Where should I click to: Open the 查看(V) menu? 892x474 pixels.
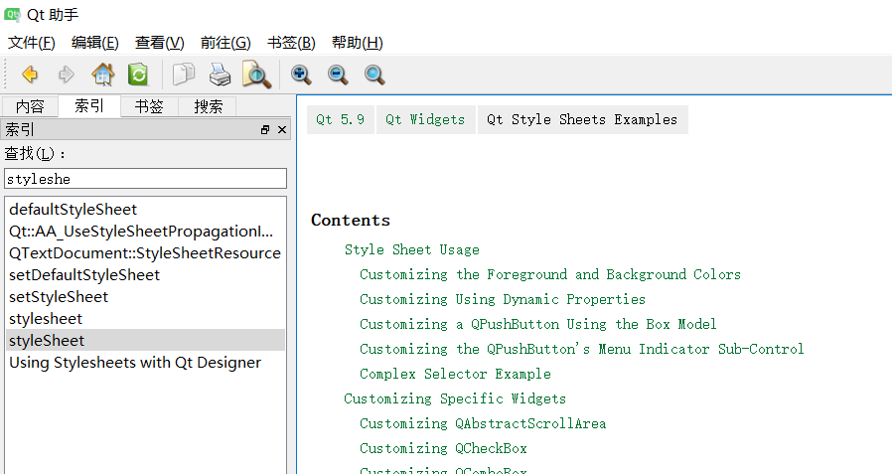click(x=159, y=43)
